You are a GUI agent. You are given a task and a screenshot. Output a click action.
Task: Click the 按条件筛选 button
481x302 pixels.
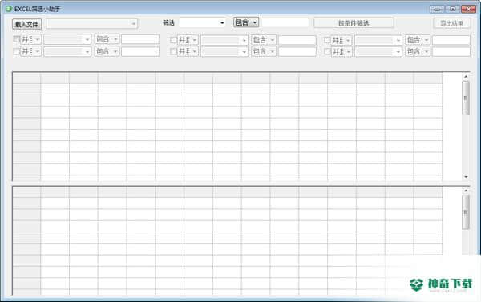(x=354, y=23)
